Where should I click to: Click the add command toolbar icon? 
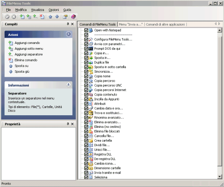[x=22, y=17]
